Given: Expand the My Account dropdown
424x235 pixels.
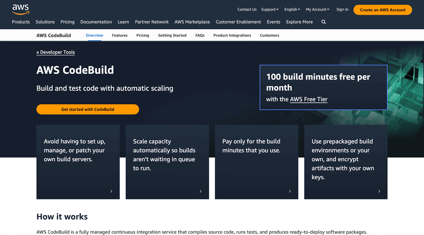Looking at the screenshot, I should pyautogui.click(x=317, y=10).
